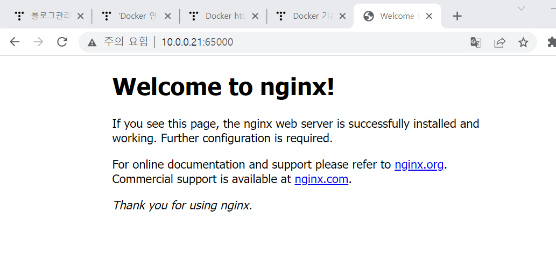Show the not-secure warning site info
This screenshot has width=556, height=255.
[92, 42]
